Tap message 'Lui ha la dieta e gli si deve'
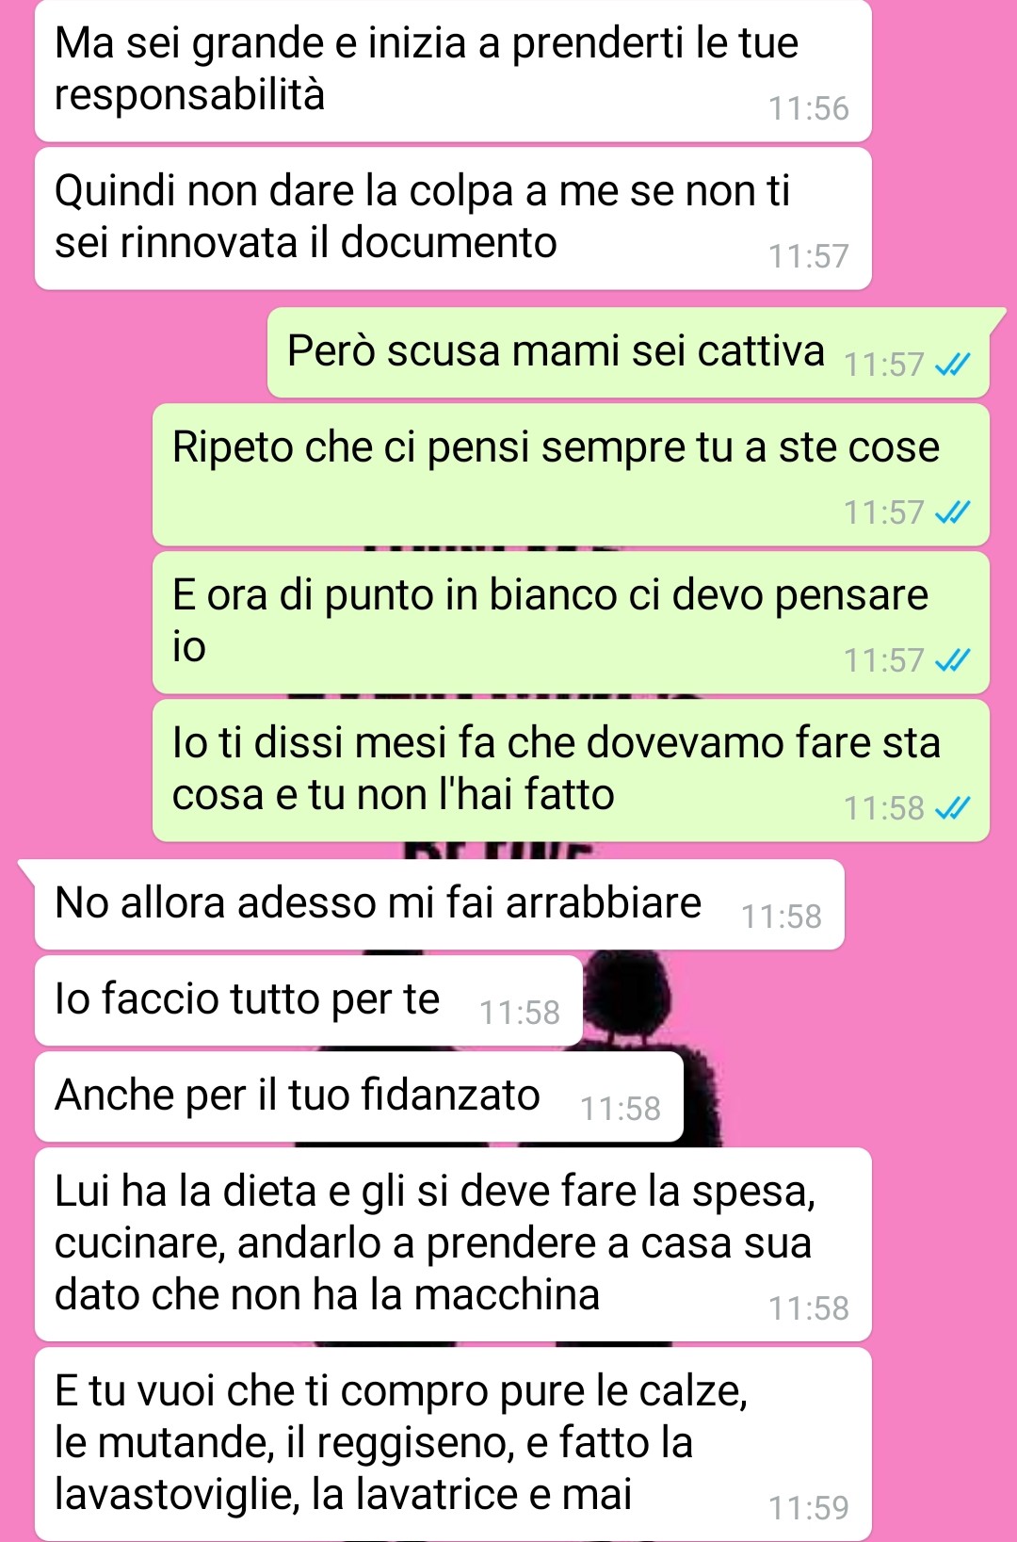Image resolution: width=1017 pixels, height=1542 pixels. tap(453, 1244)
